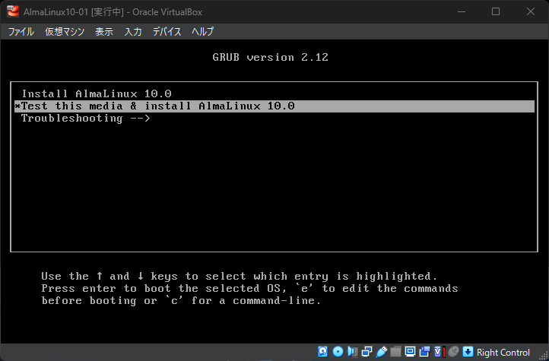Click the help line beginning "before booting or"
Image resolution: width=549 pixels, height=361 pixels.
(181, 301)
